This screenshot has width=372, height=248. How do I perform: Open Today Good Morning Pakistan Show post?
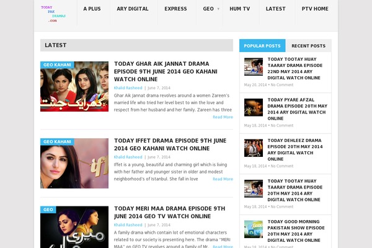[x=296, y=231]
